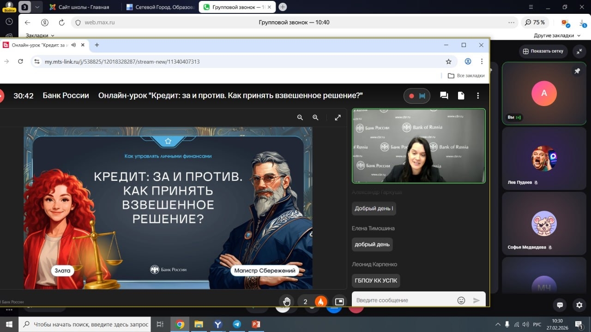Raise hand in the webinar

pyautogui.click(x=287, y=302)
